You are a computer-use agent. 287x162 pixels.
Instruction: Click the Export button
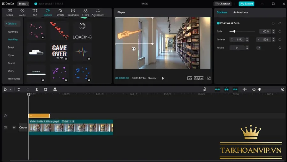pyautogui.click(x=247, y=4)
